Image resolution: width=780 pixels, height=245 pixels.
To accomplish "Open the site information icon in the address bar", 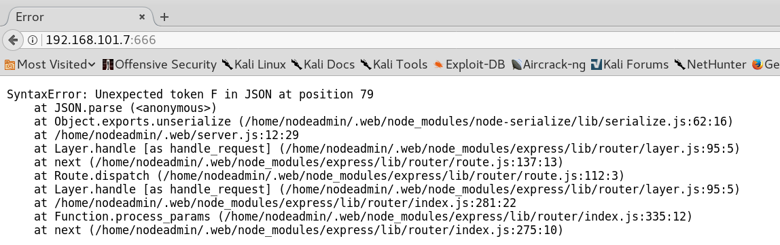I will tap(33, 40).
